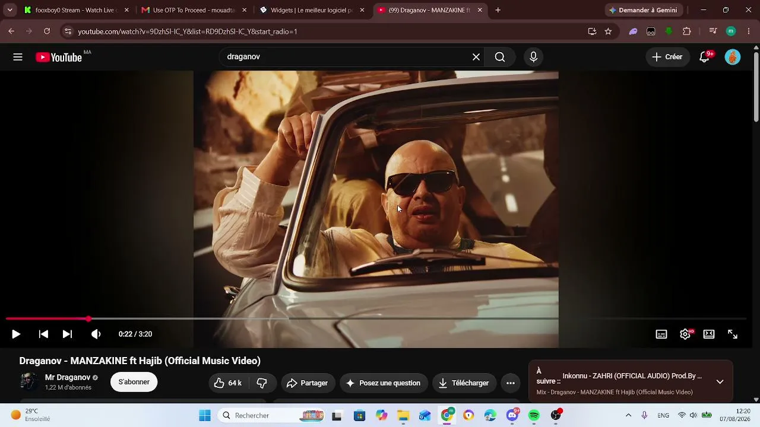Dislike the MANZAKINE video
Viewport: 760px width, 427px height.
point(262,383)
